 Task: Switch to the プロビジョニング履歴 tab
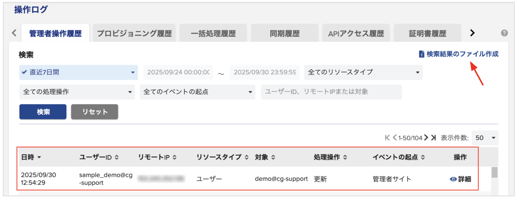tap(134, 33)
